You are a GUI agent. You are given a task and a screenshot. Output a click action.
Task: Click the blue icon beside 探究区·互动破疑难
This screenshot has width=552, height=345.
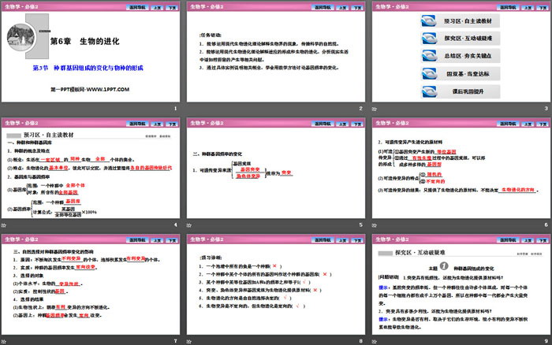(x=429, y=38)
